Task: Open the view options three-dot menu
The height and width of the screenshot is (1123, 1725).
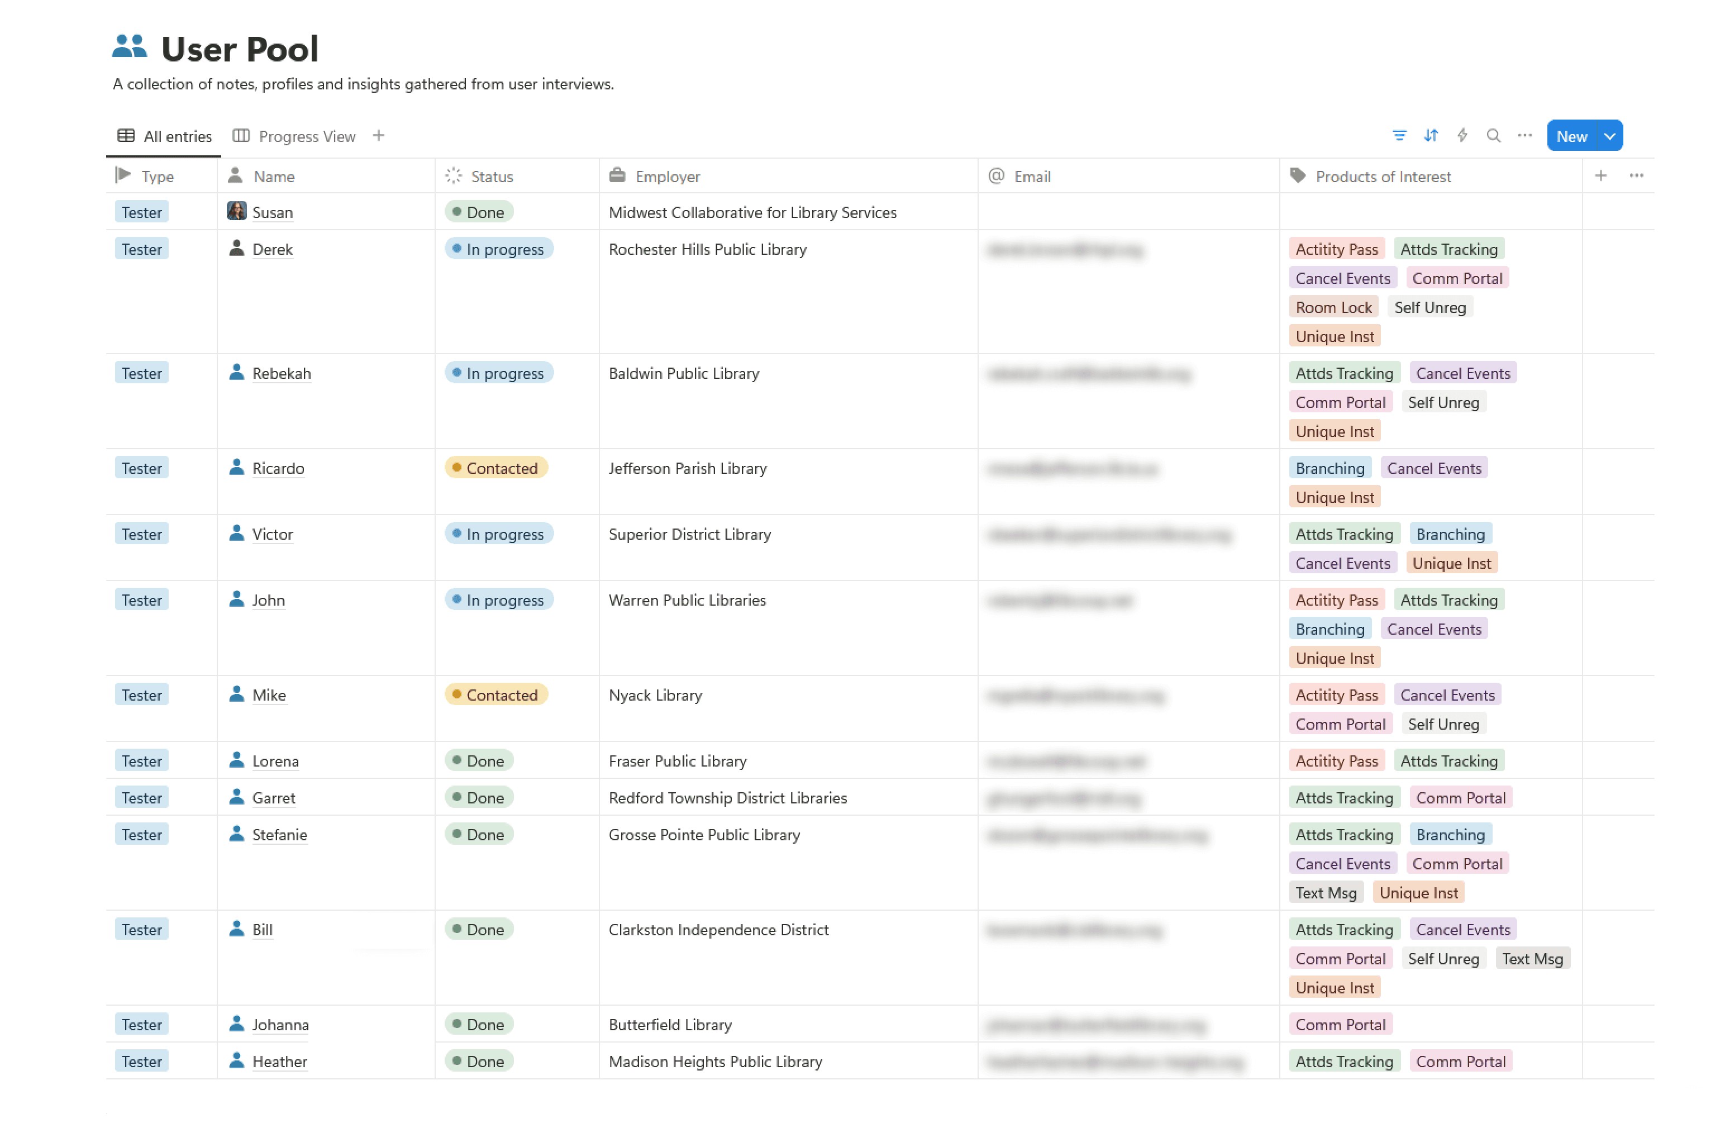Action: tap(1525, 136)
